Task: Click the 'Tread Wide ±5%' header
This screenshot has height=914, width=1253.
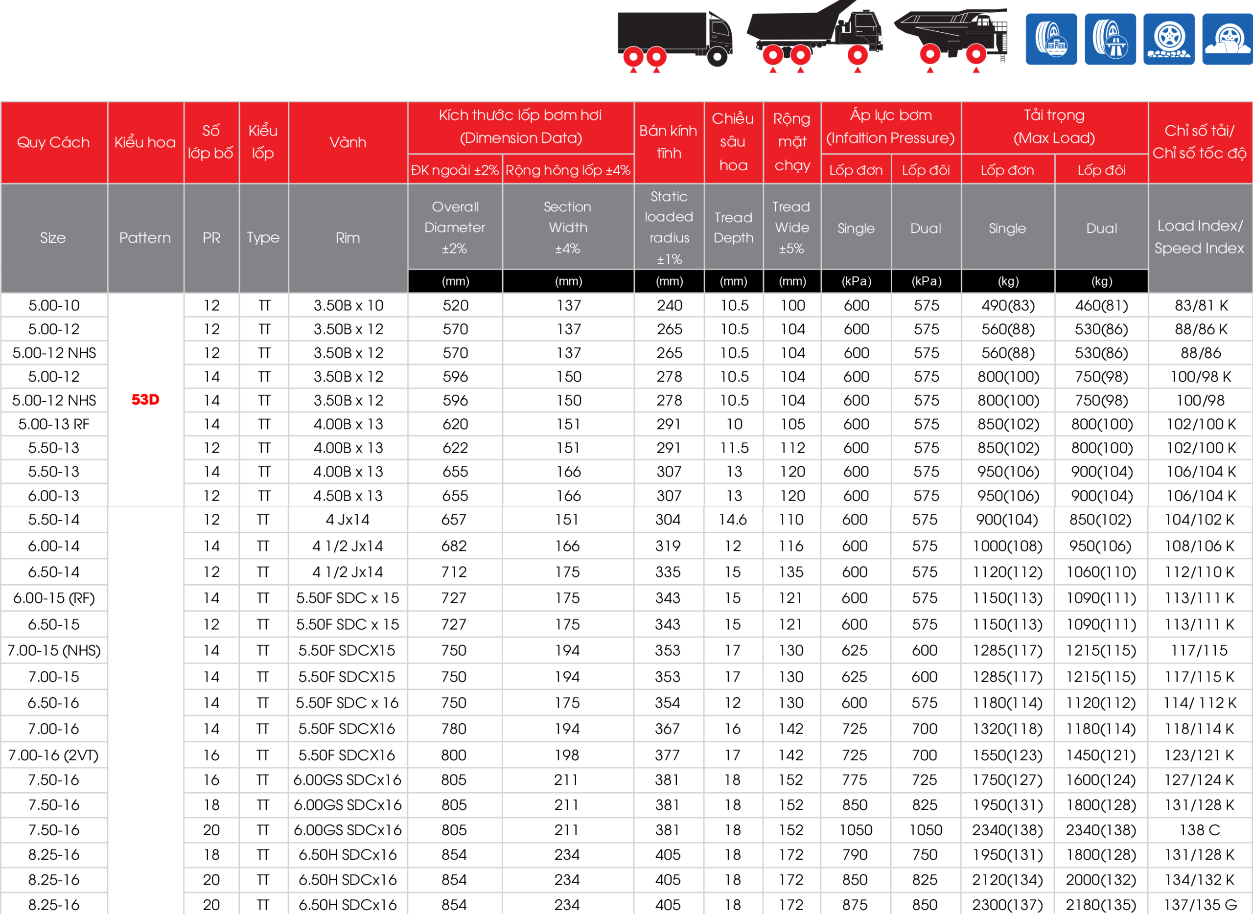Action: pyautogui.click(x=792, y=227)
